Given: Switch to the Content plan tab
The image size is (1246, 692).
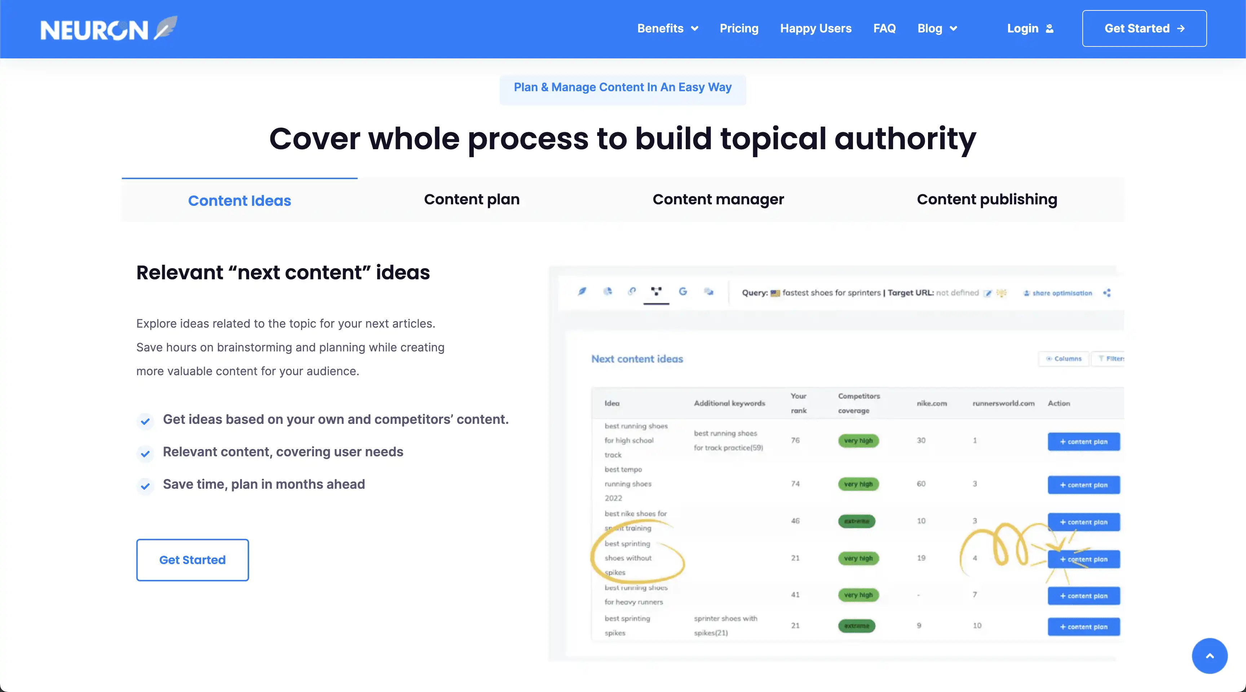Looking at the screenshot, I should coord(472,200).
